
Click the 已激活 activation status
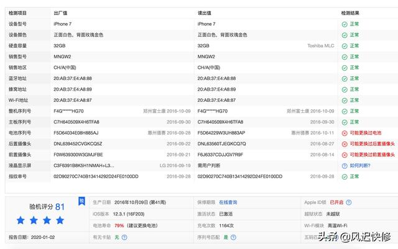pyautogui.click(x=226, y=214)
